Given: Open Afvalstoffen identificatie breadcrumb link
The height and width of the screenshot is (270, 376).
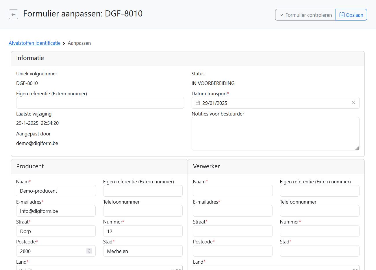Looking at the screenshot, I should point(34,43).
